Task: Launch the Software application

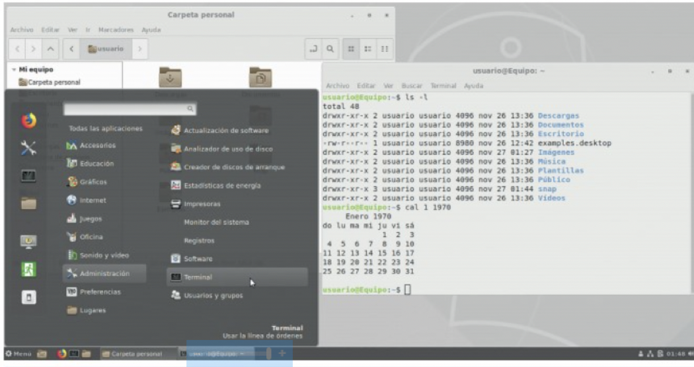Action: click(x=192, y=259)
